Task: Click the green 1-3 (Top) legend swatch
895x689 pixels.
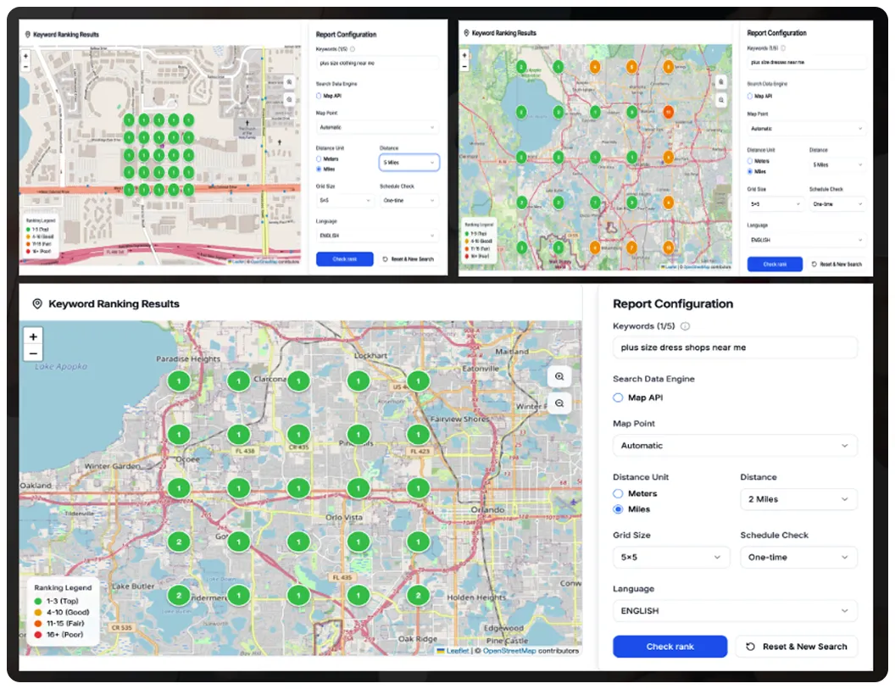Action: (x=37, y=599)
